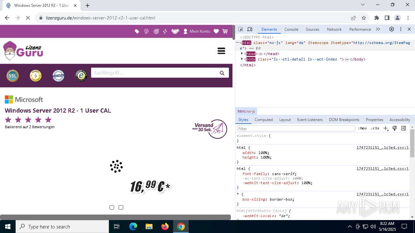Open Microsoft Edge from taskbar

point(133,227)
